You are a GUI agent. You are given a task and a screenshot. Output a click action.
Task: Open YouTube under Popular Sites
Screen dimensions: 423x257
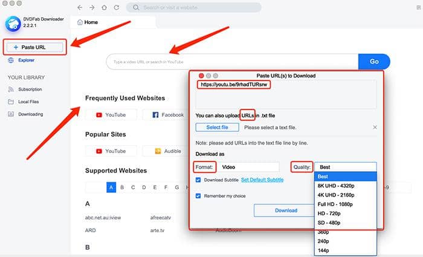(x=111, y=151)
